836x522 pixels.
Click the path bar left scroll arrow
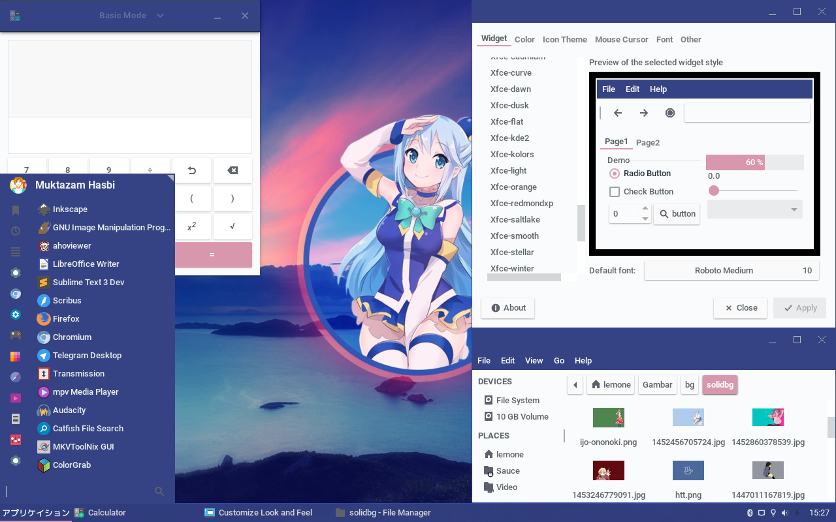tap(575, 385)
